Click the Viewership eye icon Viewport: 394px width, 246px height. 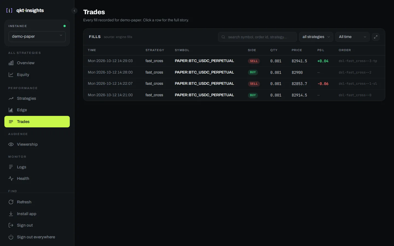tap(11, 144)
